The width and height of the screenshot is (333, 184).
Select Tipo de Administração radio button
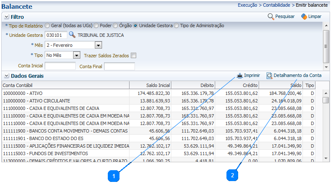(176, 26)
